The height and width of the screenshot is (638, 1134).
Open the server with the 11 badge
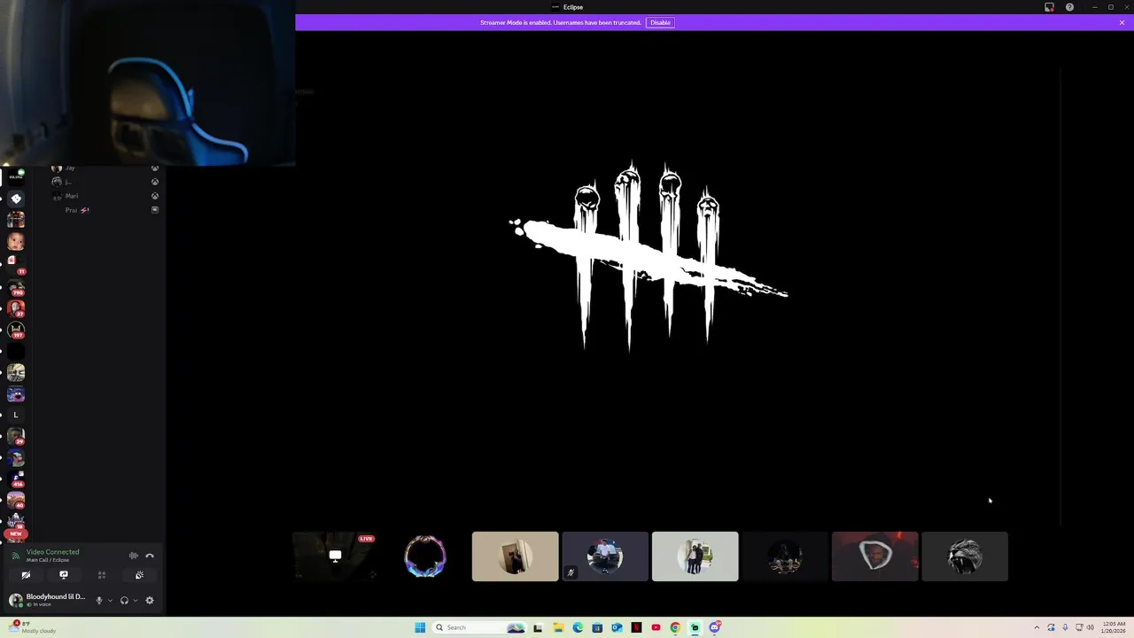point(16,264)
